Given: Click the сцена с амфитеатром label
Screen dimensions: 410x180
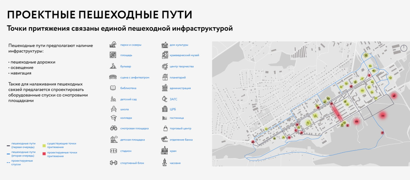Looking at the screenshot, I should [135, 77].
